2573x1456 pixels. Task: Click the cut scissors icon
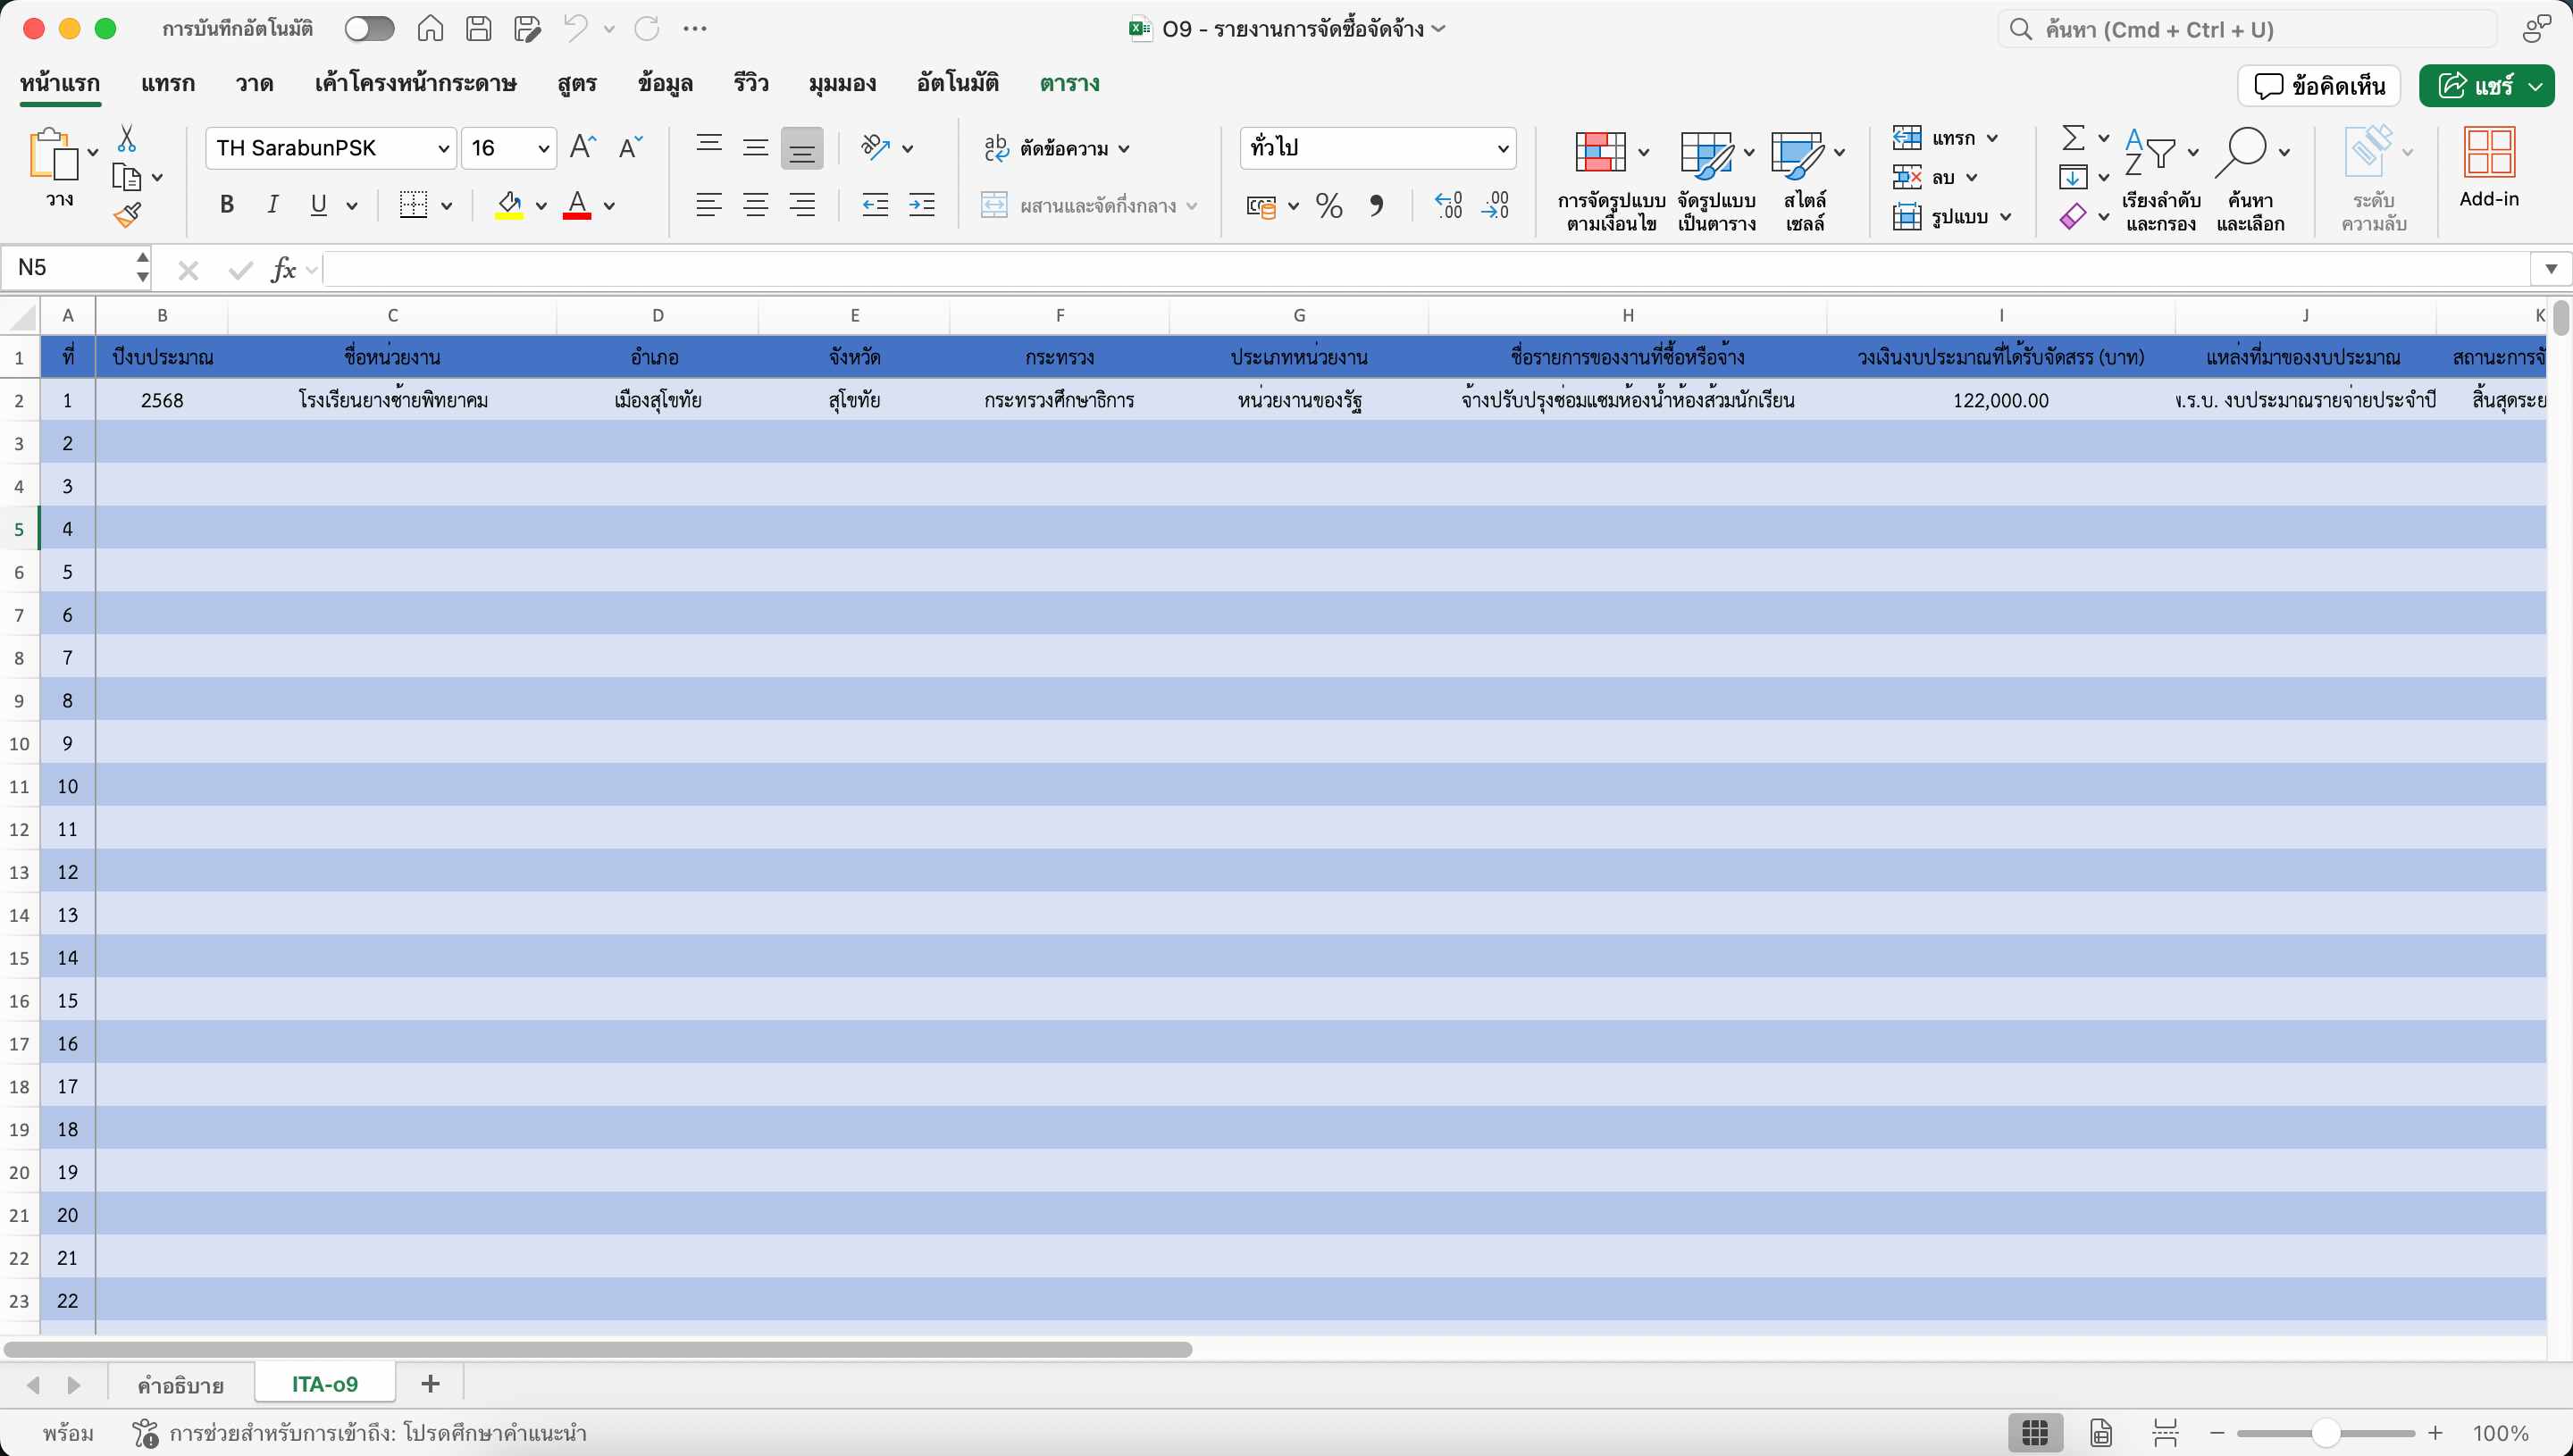coord(127,138)
